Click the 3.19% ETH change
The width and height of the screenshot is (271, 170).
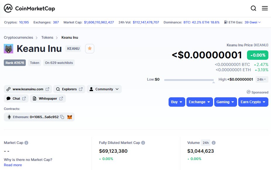pyautogui.click(x=262, y=70)
